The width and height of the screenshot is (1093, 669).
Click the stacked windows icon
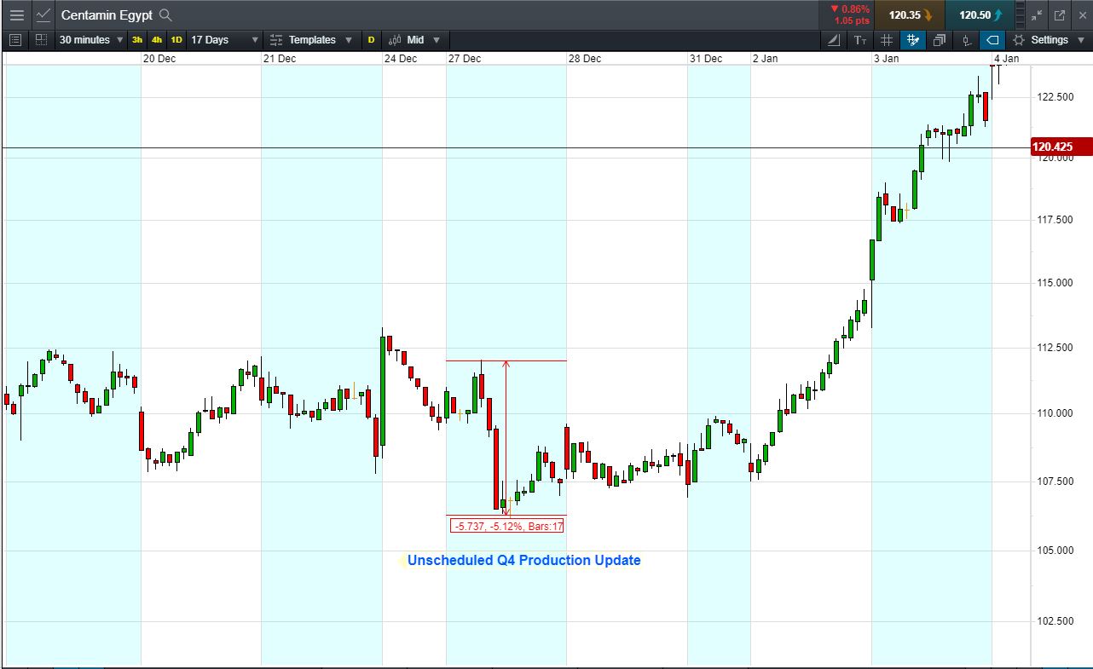tap(940, 40)
